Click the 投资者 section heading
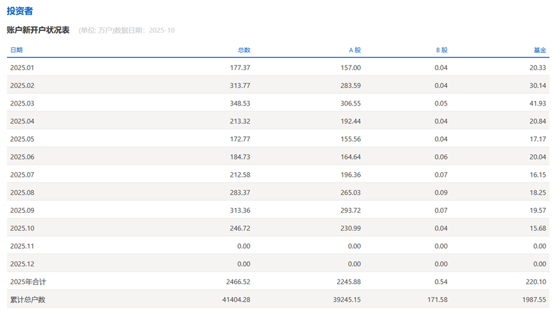559x315 pixels. (20, 12)
